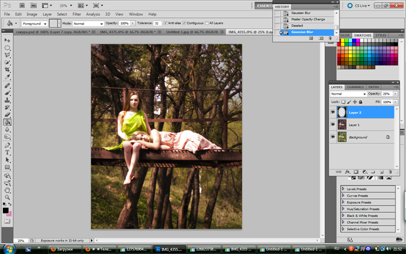Hide Layer 2 with eye icon
Screen dimensions: 406x254
point(333,112)
